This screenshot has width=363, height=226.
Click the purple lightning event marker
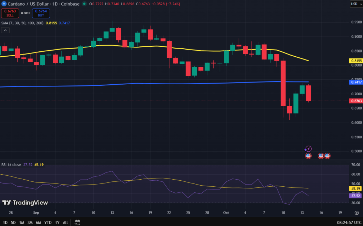[x=308, y=149]
